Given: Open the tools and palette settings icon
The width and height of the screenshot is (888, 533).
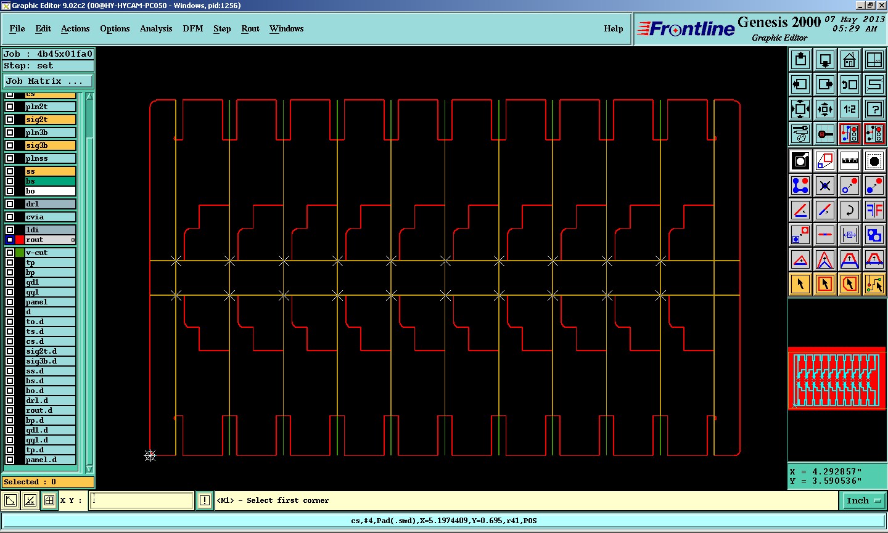Looking at the screenshot, I should tap(800, 134).
